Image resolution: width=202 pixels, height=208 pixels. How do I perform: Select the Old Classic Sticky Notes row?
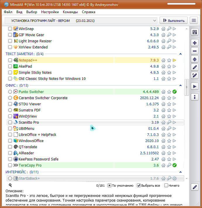(95, 79)
